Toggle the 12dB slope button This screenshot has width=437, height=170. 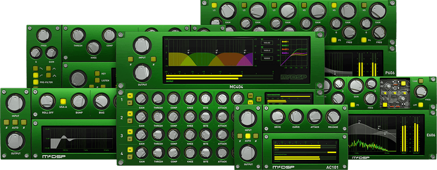(x=420, y=81)
